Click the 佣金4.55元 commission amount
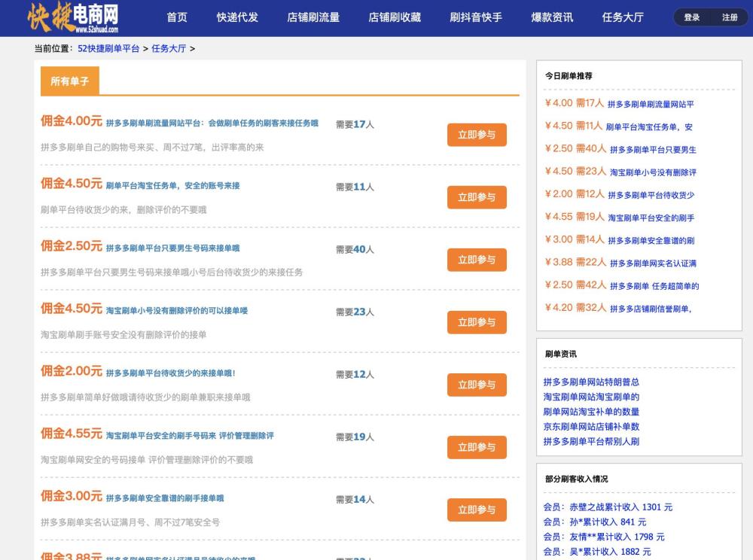The width and height of the screenshot is (753, 560). [x=72, y=434]
